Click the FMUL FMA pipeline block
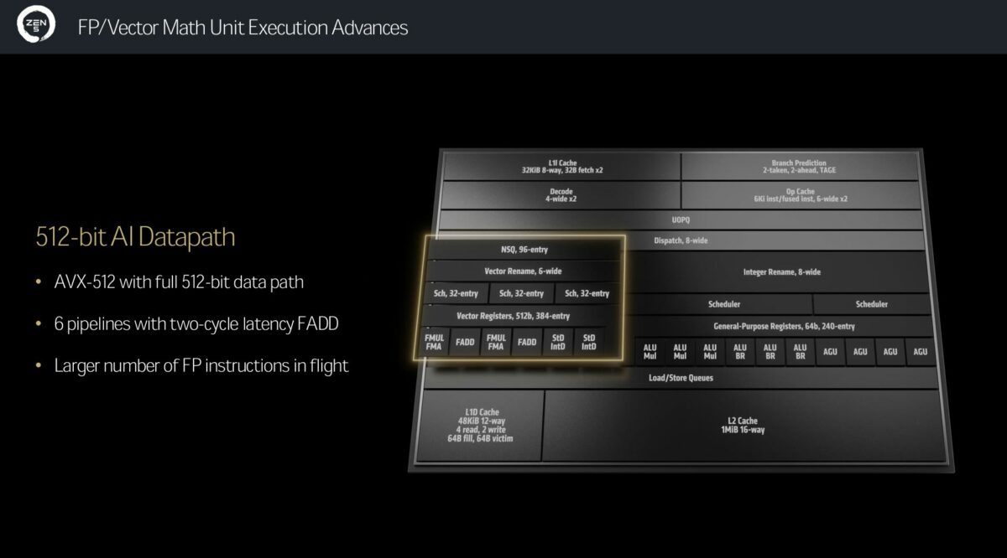Image resolution: width=1007 pixels, height=558 pixels. (432, 341)
